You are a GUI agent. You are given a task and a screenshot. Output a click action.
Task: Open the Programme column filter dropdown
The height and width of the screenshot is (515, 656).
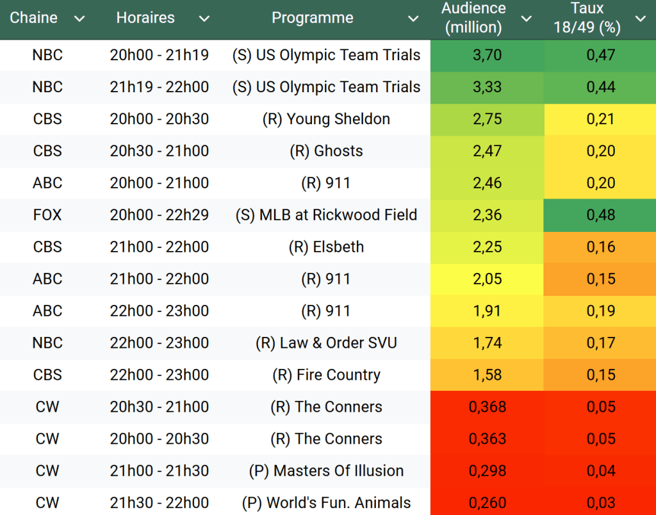[413, 19]
